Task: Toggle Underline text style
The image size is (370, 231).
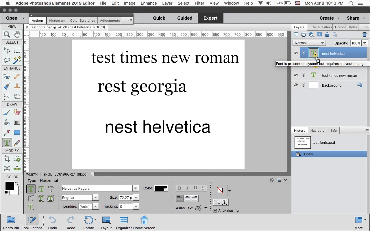Action: click(195, 188)
